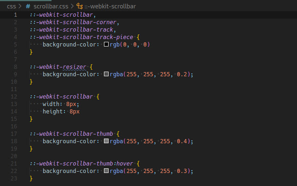Screen dimensions: 297x186
Task: Click the chevron after css in breadcrumb
Action: pyautogui.click(x=20, y=6)
